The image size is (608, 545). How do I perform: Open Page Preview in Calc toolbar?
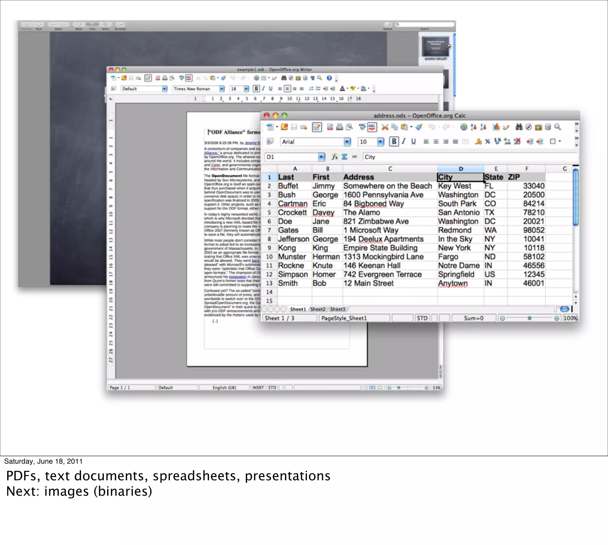pos(349,127)
